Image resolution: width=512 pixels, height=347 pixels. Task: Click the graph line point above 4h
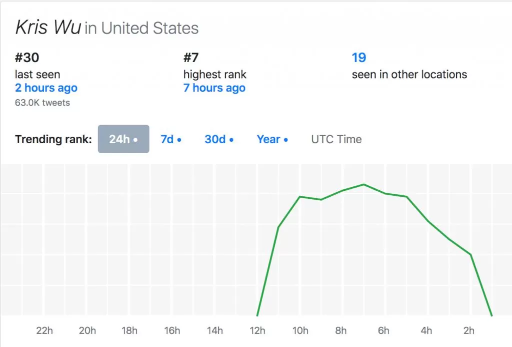(428, 221)
